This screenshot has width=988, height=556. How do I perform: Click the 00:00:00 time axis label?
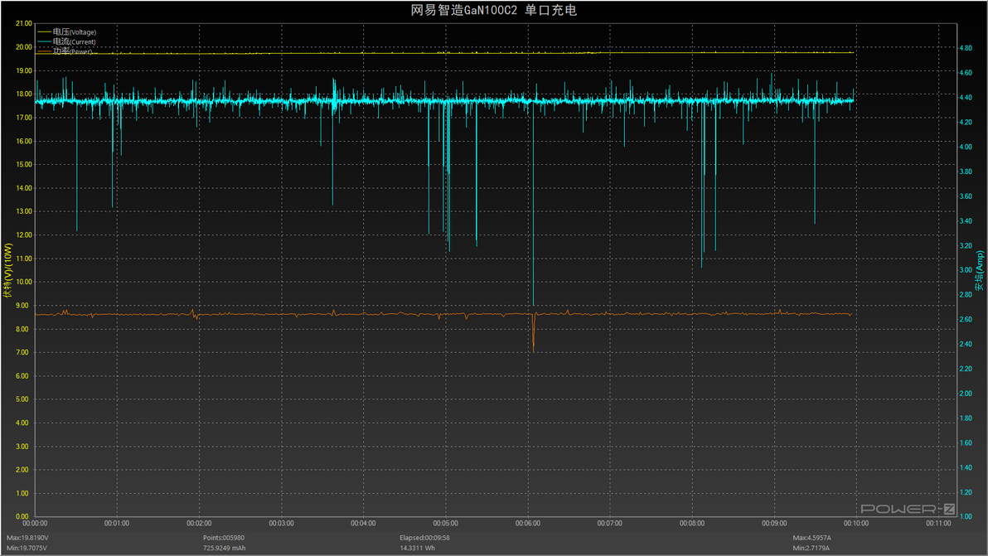(x=35, y=523)
